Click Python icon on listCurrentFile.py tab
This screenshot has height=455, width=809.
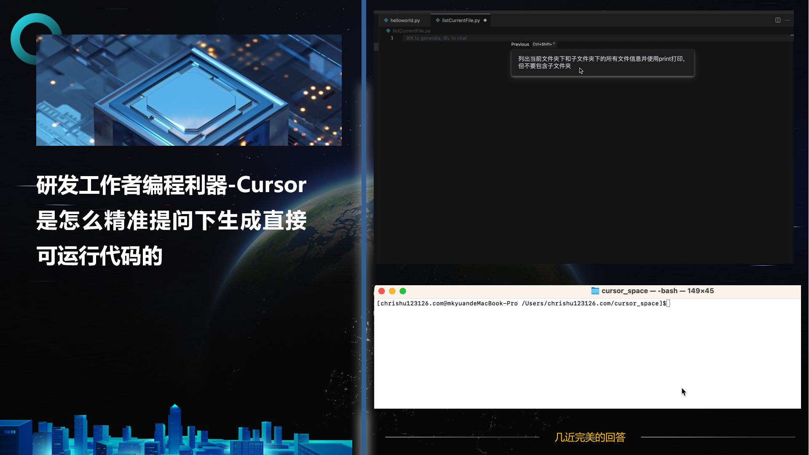pos(438,20)
